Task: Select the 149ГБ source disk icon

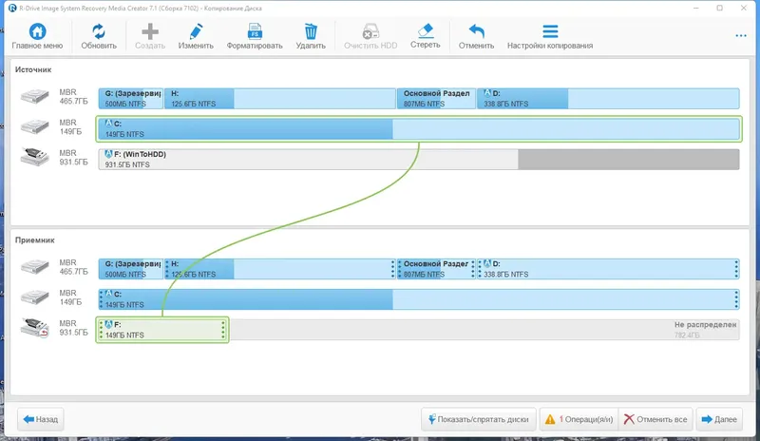Action: click(34, 126)
